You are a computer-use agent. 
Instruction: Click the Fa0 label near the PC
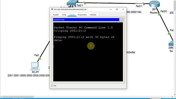click(37, 55)
